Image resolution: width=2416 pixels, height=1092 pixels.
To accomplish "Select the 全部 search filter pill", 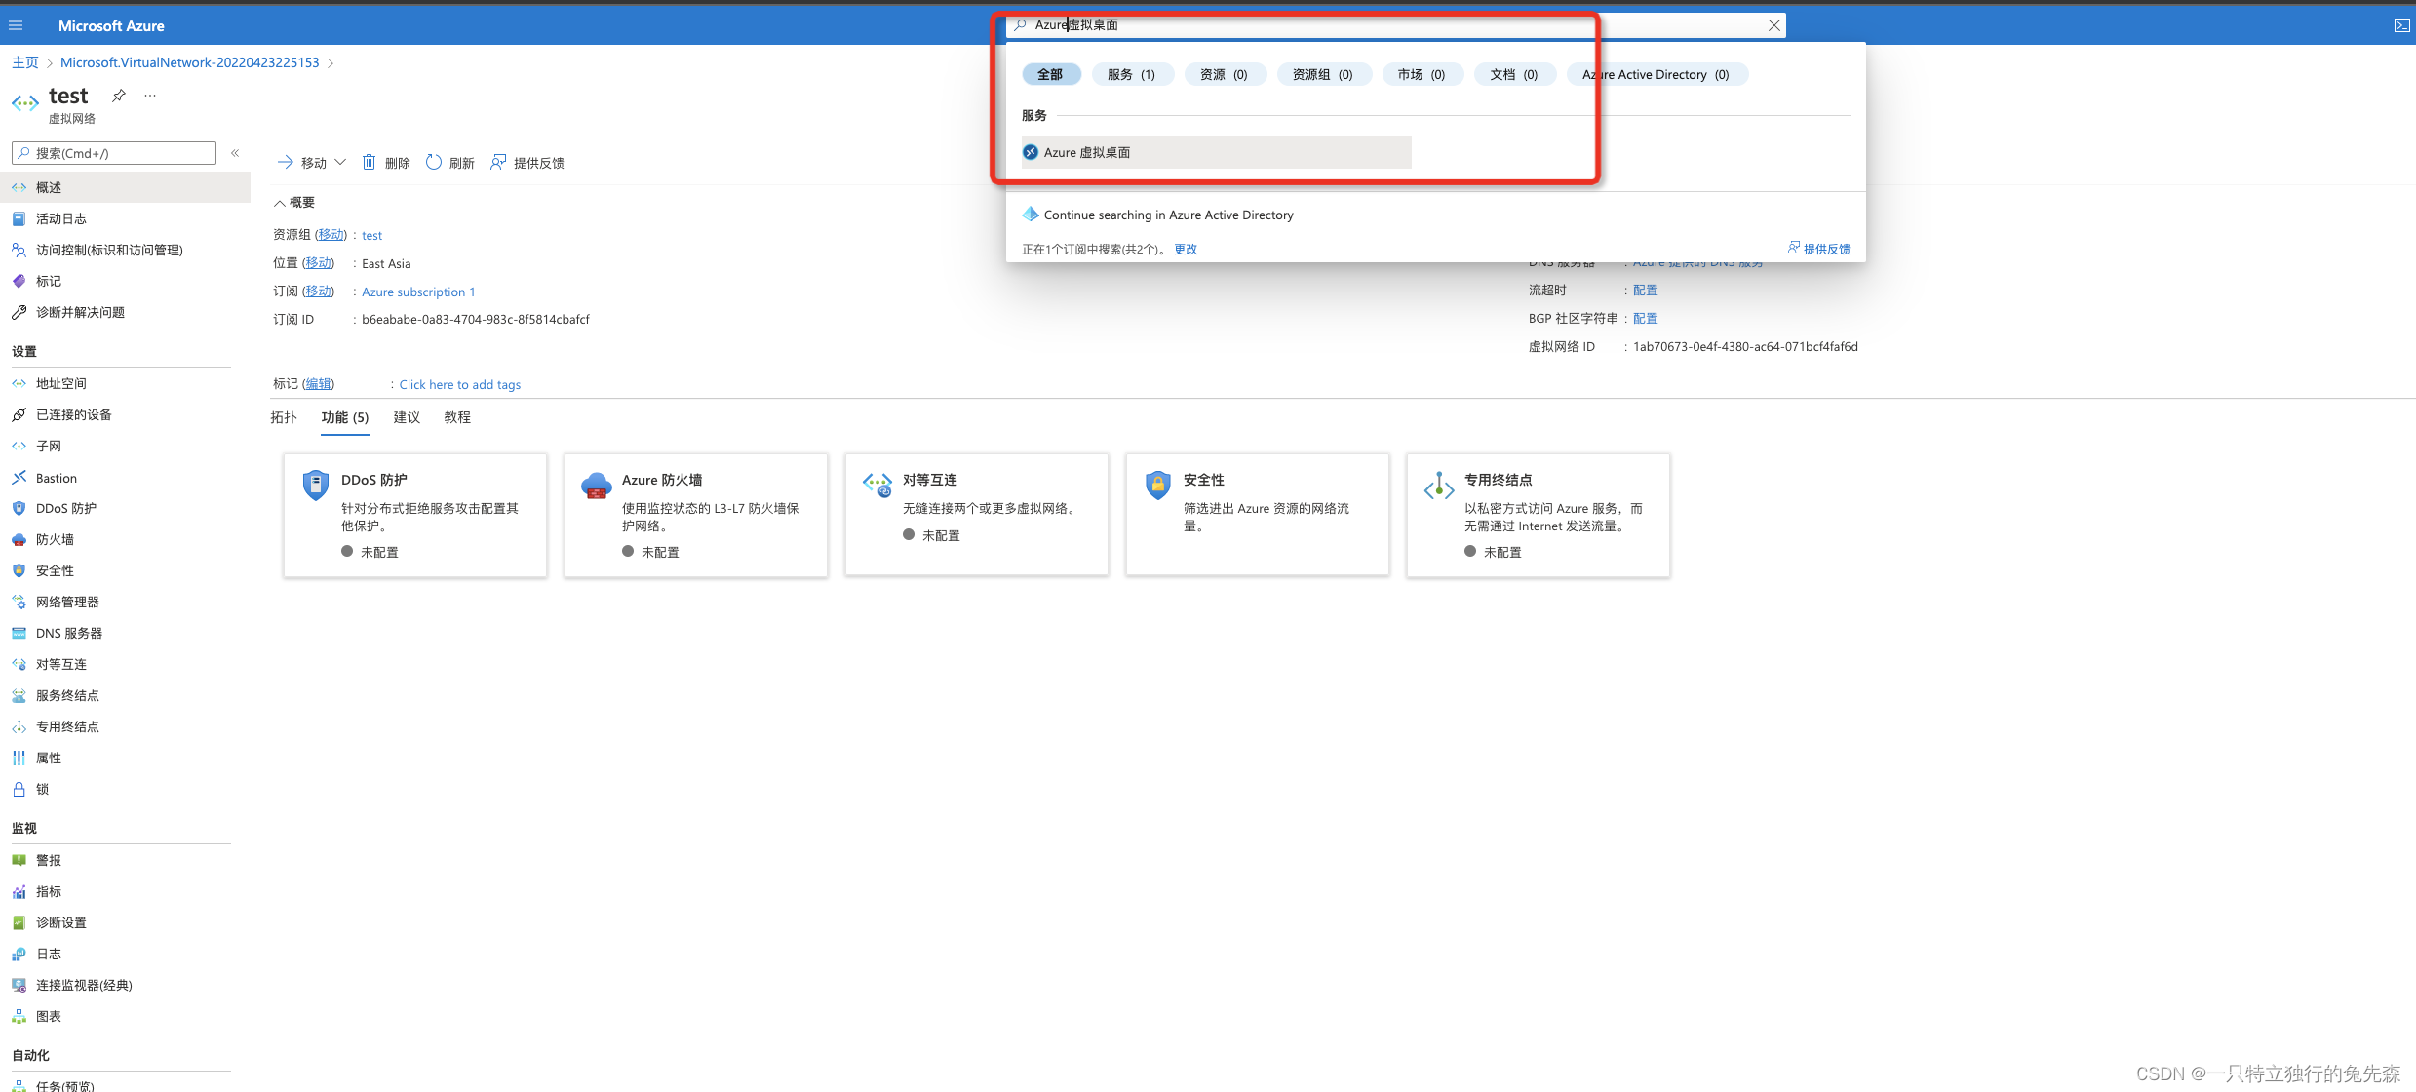I will point(1050,74).
